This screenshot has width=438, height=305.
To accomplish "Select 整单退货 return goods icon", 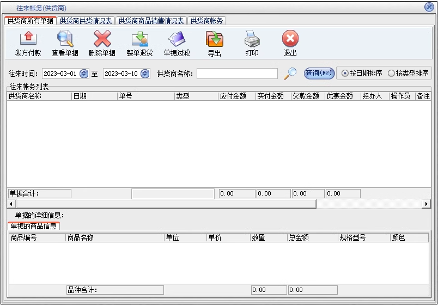I will tap(139, 39).
